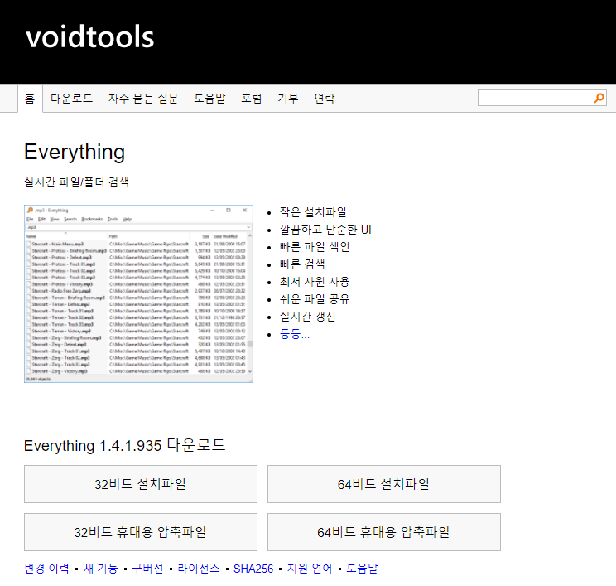Click the 최저 자원 사용 bullet text
This screenshot has height=586, width=616.
[315, 282]
